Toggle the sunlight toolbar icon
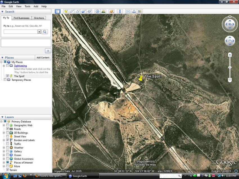This screenshot has width=239, height=179. (x=103, y=12)
